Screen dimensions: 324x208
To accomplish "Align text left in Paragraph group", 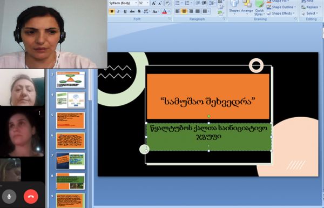I will click(178, 11).
